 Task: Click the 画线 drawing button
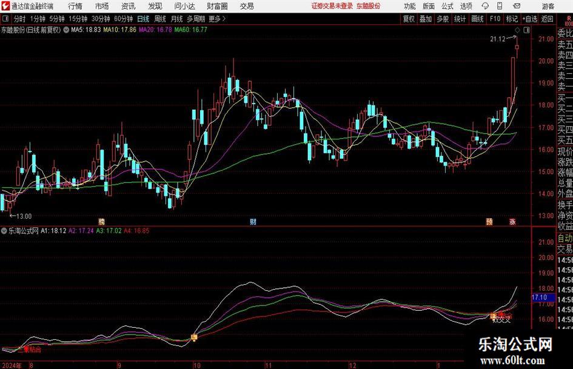[477, 19]
